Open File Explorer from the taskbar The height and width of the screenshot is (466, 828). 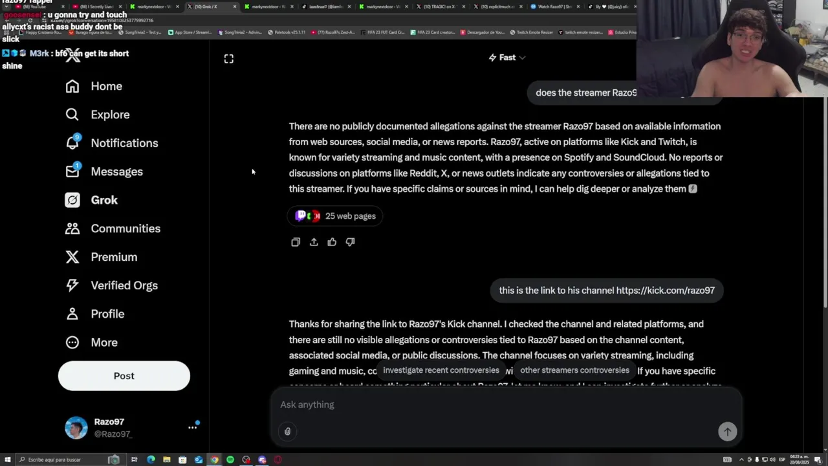[166, 460]
